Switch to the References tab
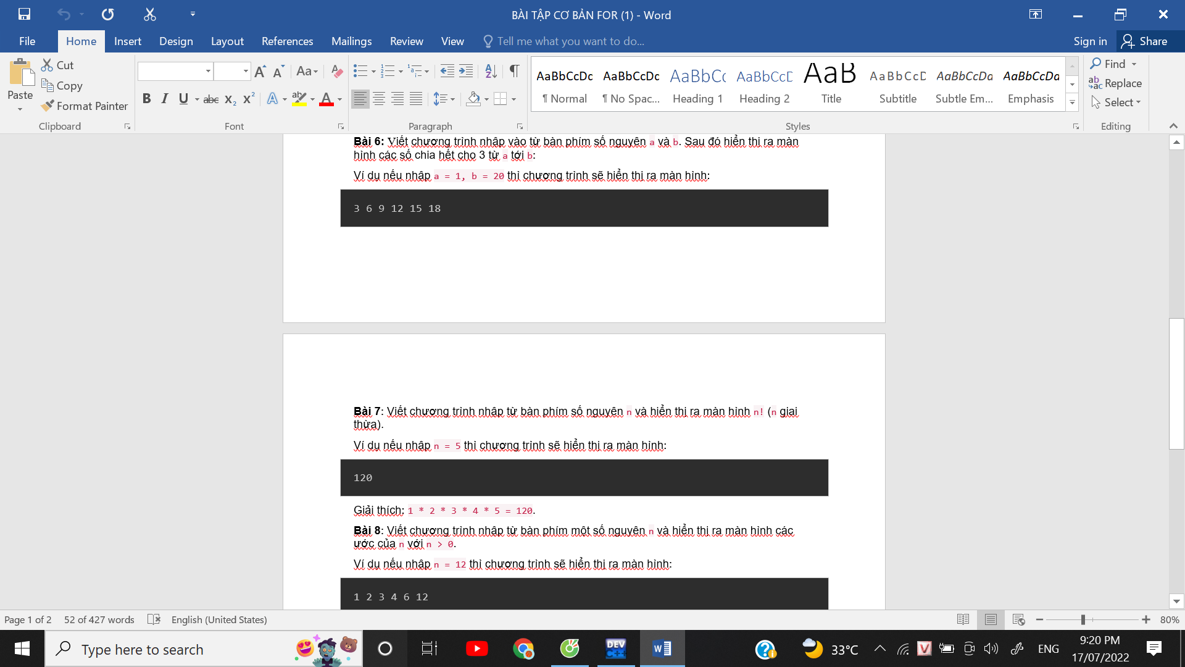 (287, 41)
